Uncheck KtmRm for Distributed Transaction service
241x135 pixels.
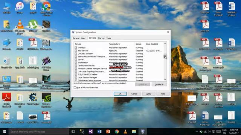(x=76, y=57)
